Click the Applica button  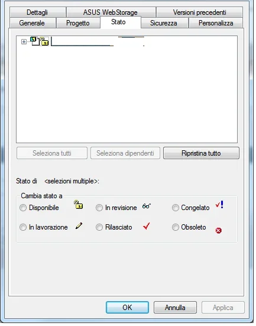click(x=223, y=307)
